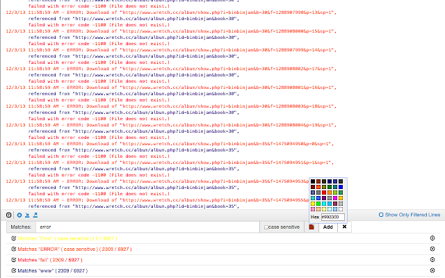Screen dimensions: 445x278
Task: Click the X button beside Add
Action: pyautogui.click(x=344, y=227)
